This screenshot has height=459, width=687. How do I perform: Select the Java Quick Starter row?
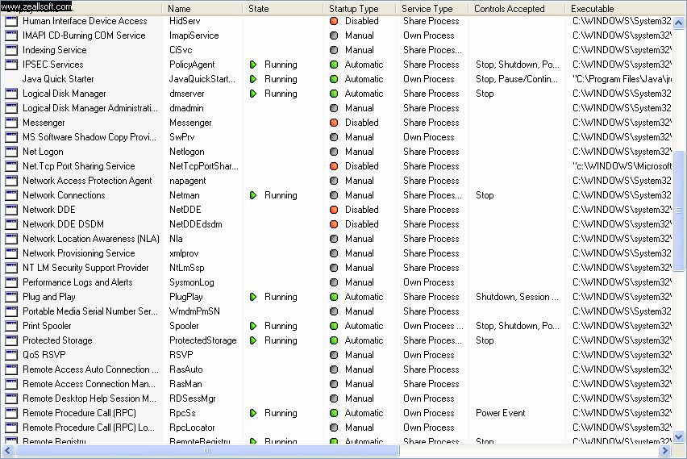click(x=336, y=79)
